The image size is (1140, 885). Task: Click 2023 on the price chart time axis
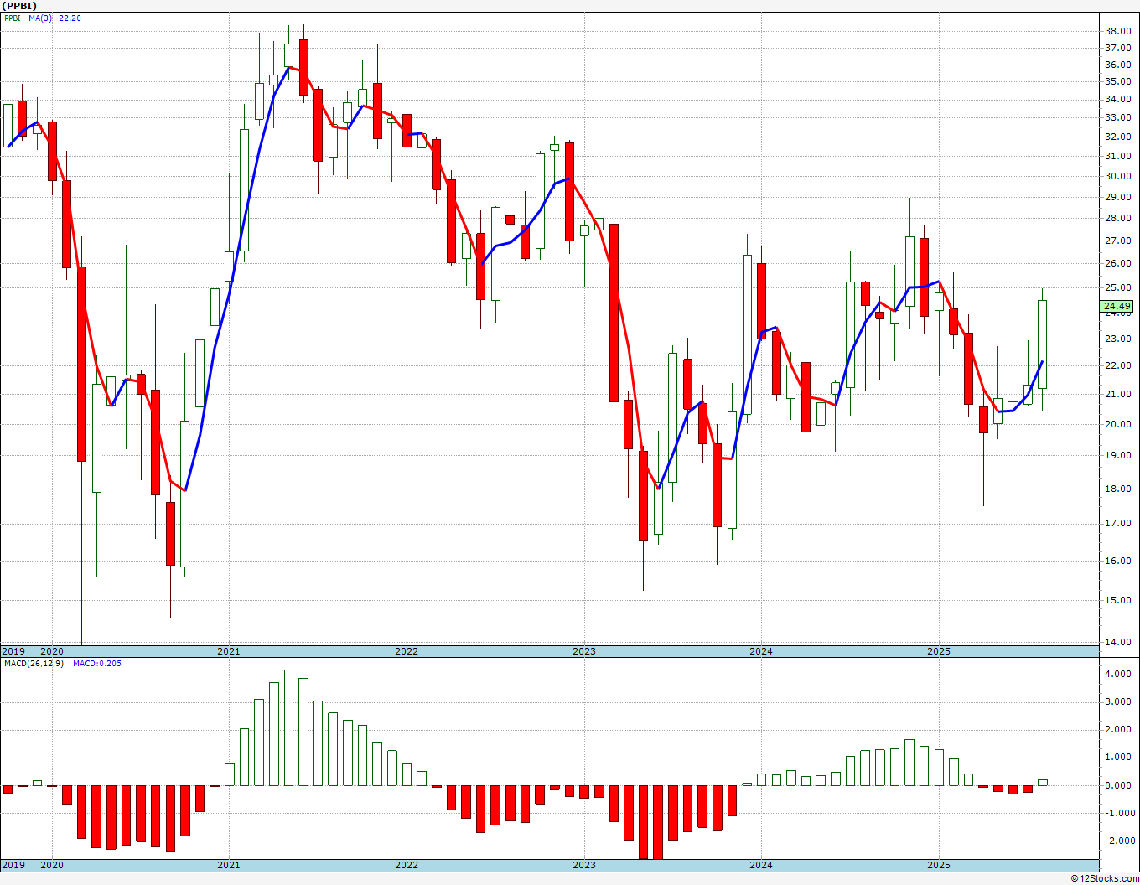583,651
